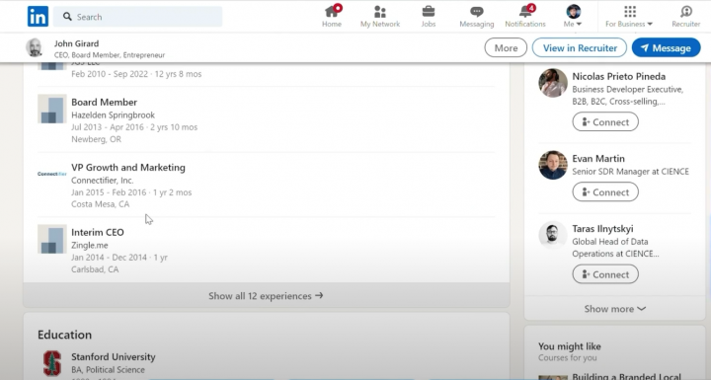Connect with Taras Ilnytskyi
This screenshot has width=711, height=380.
point(605,274)
